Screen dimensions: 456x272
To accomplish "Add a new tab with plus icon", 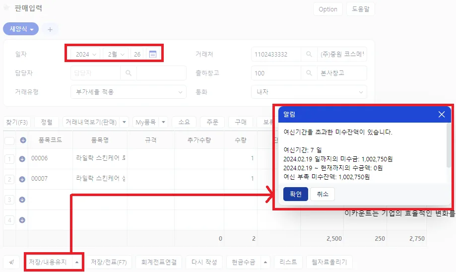I will coord(50,29).
